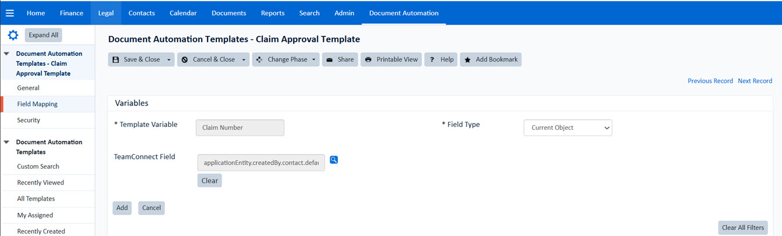Collapse the Claim Approval Template tree section
Screen dimensions: 782x236
pos(7,54)
